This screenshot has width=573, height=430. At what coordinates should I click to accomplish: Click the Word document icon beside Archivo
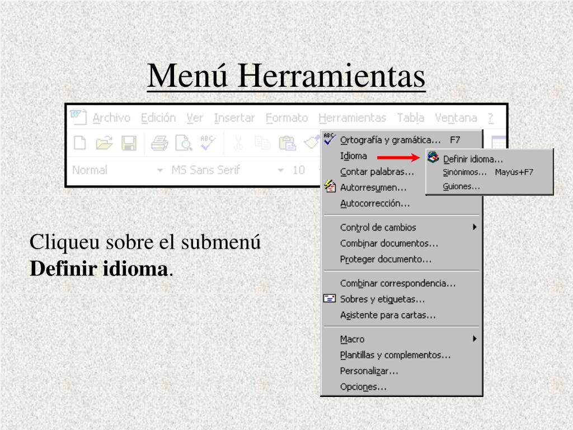coord(78,118)
